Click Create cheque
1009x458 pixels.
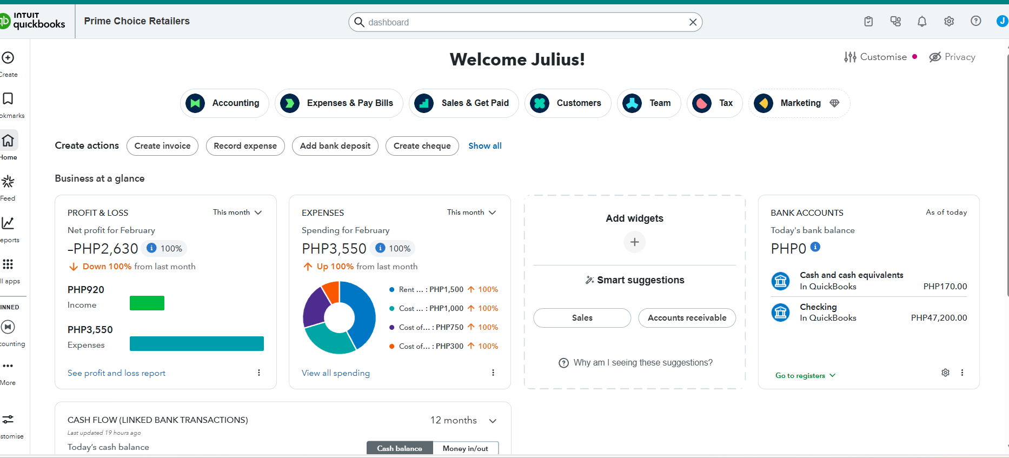click(422, 146)
